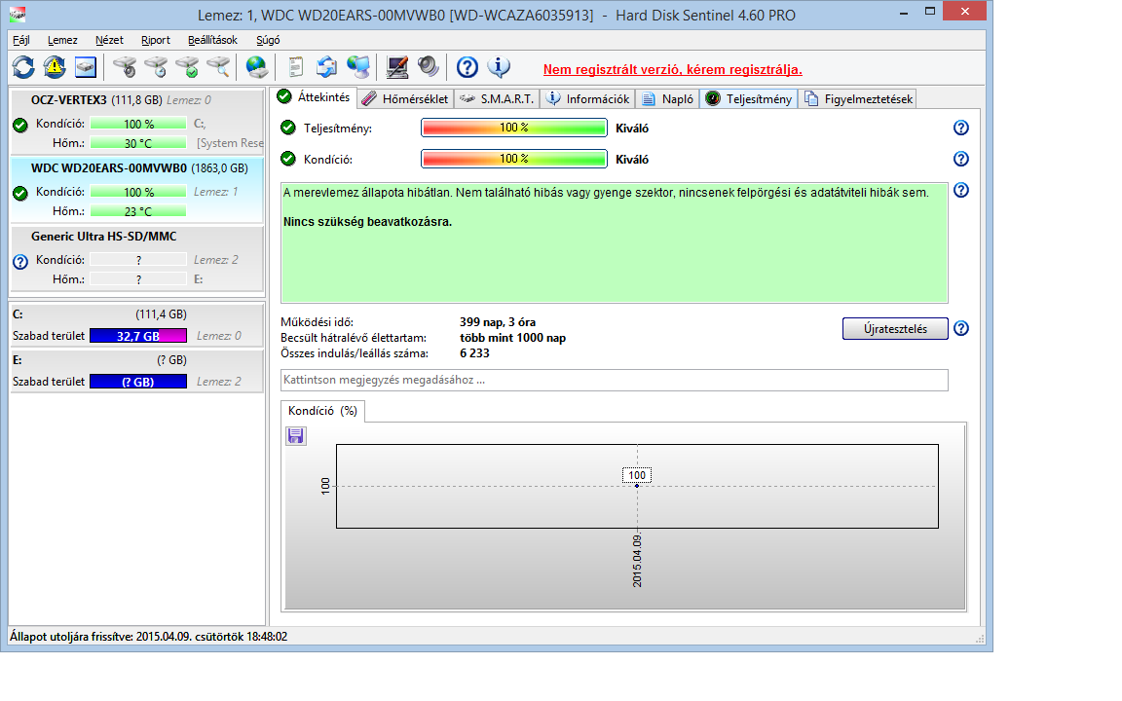The image size is (1122, 701).
Task: Switch to the Hőmérséklet tab
Action: click(405, 98)
